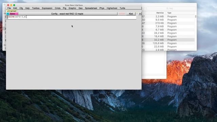This screenshot has height=122, width=217.
Task: Open the Expression menu
Action: point(47,8)
